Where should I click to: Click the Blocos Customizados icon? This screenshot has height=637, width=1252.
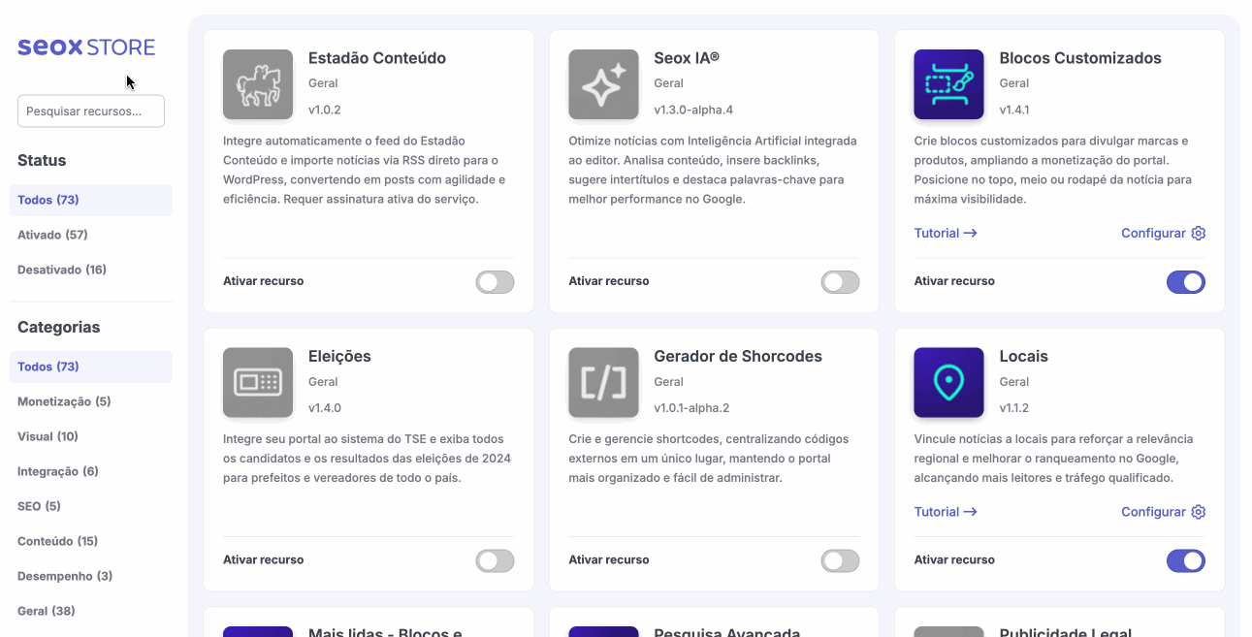[948, 84]
